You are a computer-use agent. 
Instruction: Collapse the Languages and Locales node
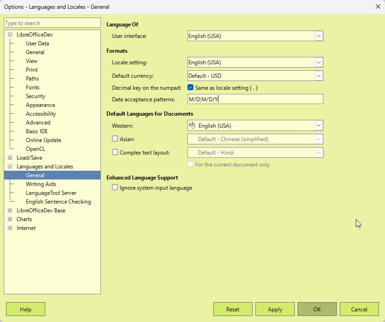coord(10,167)
